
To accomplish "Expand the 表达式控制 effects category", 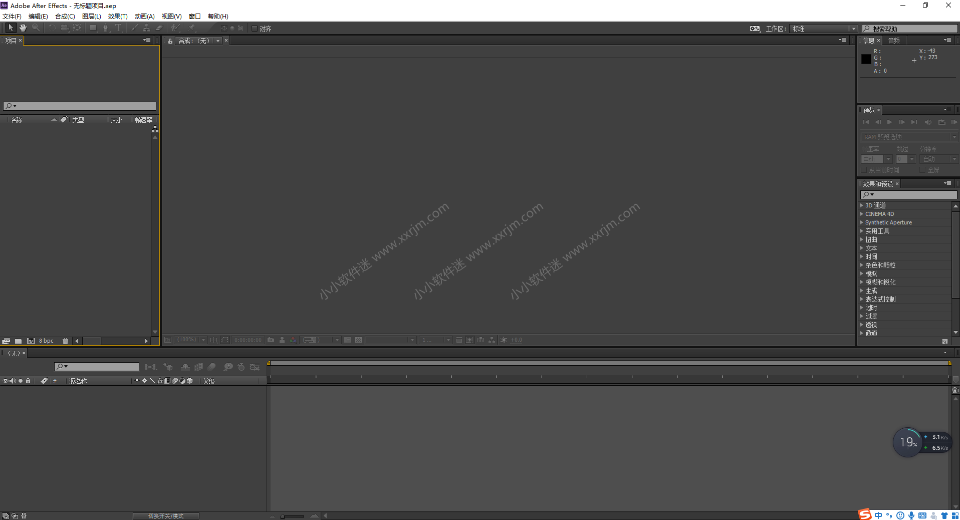I will [862, 299].
